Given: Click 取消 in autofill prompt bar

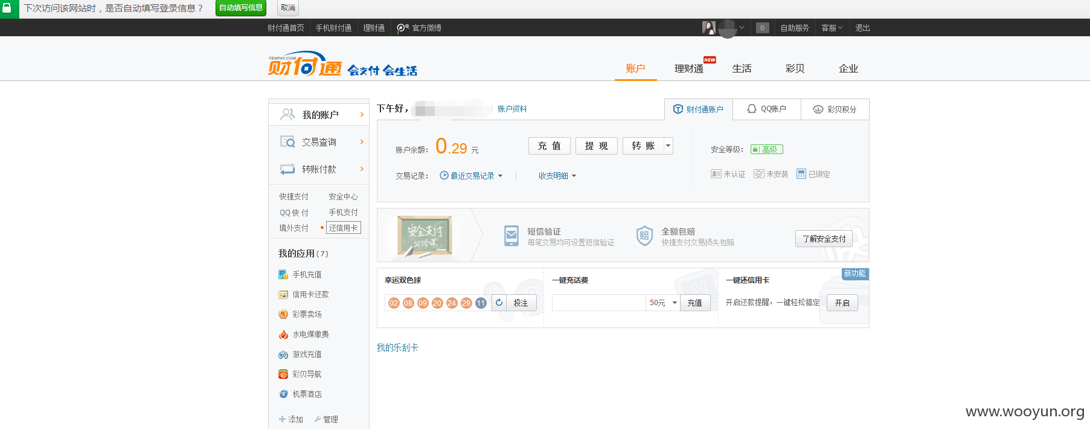Looking at the screenshot, I should tap(288, 8).
